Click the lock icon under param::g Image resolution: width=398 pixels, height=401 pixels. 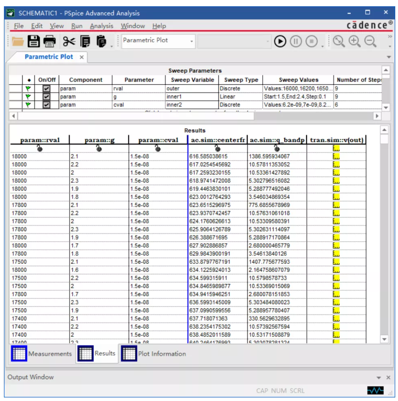coord(99,148)
